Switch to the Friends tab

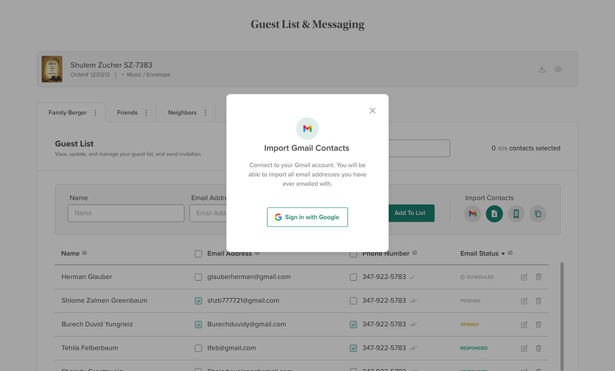tap(127, 113)
